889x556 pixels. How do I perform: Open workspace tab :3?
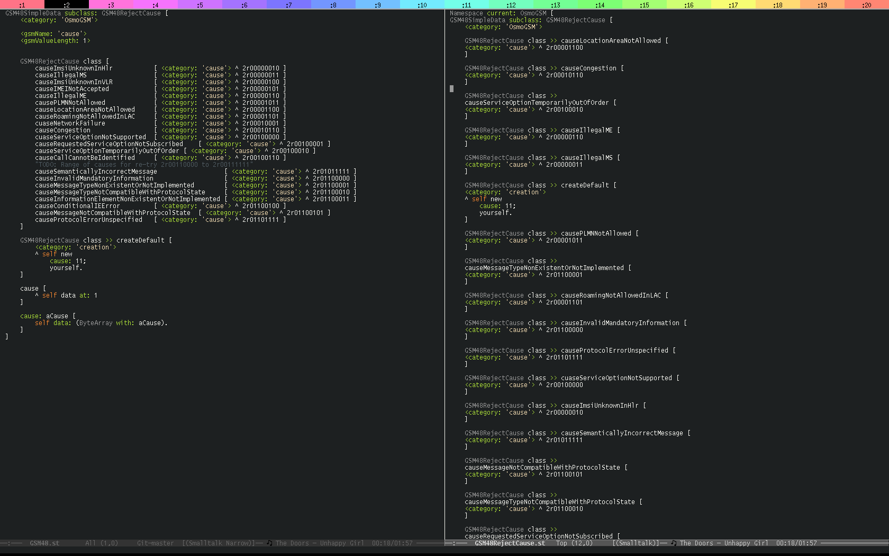[x=111, y=5]
